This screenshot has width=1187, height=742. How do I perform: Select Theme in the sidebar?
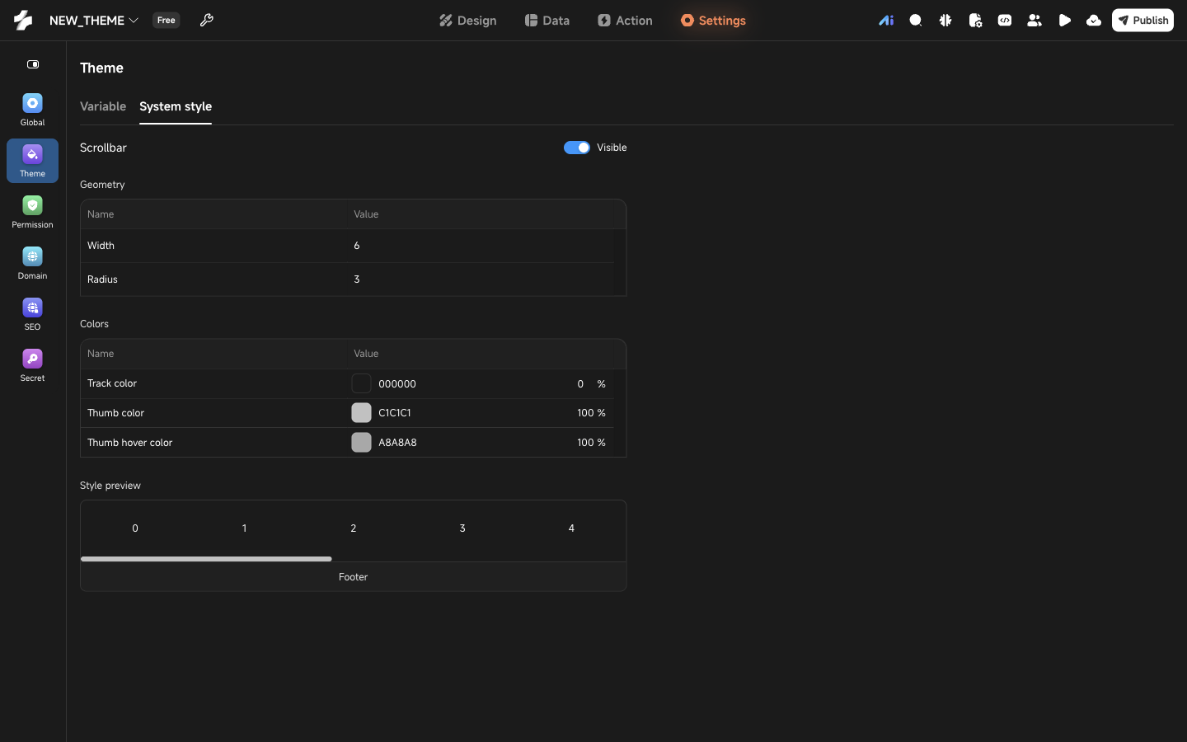pos(32,161)
